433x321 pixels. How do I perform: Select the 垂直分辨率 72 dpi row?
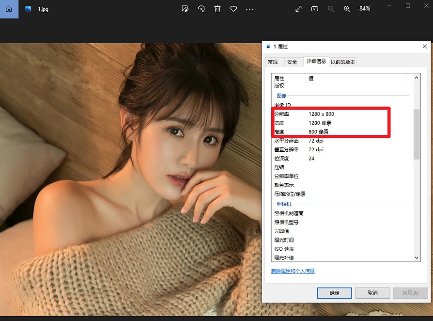click(341, 149)
